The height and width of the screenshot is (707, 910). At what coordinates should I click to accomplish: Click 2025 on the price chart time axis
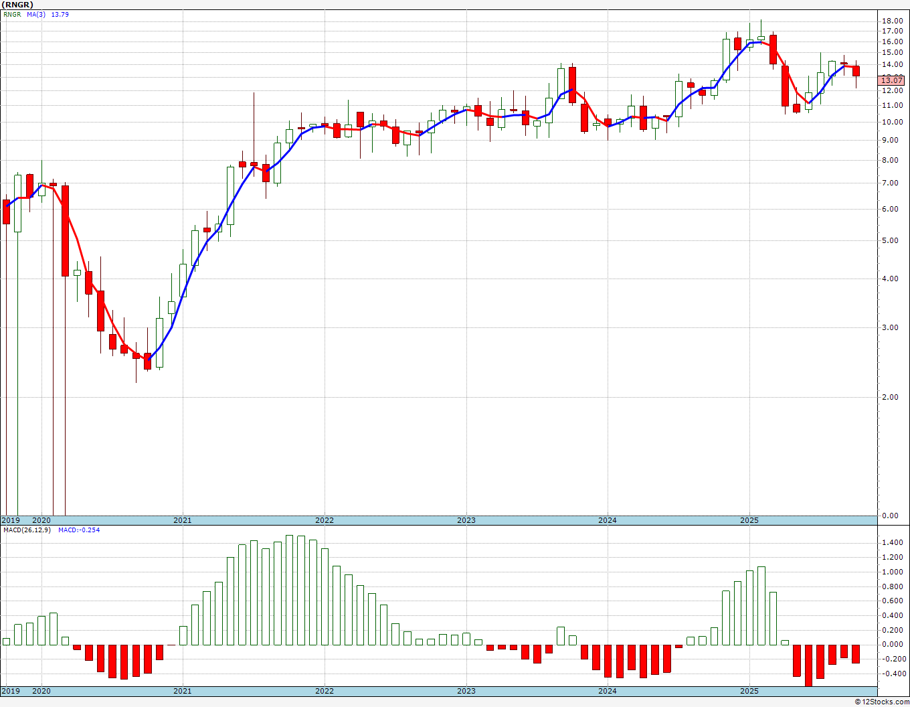(x=749, y=520)
